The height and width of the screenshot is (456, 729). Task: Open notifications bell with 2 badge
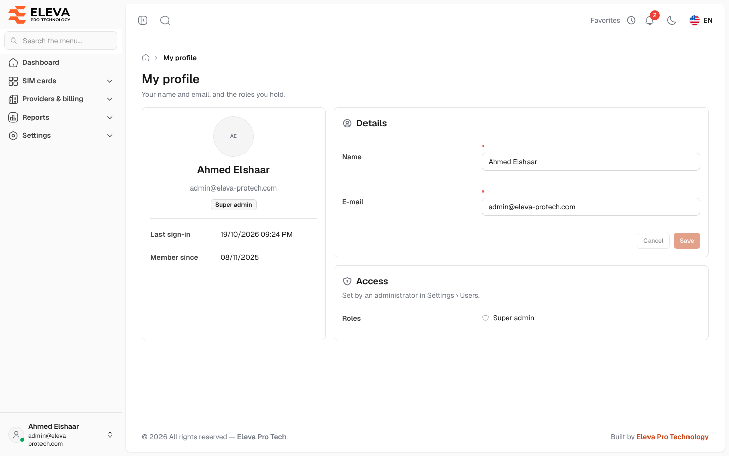650,20
